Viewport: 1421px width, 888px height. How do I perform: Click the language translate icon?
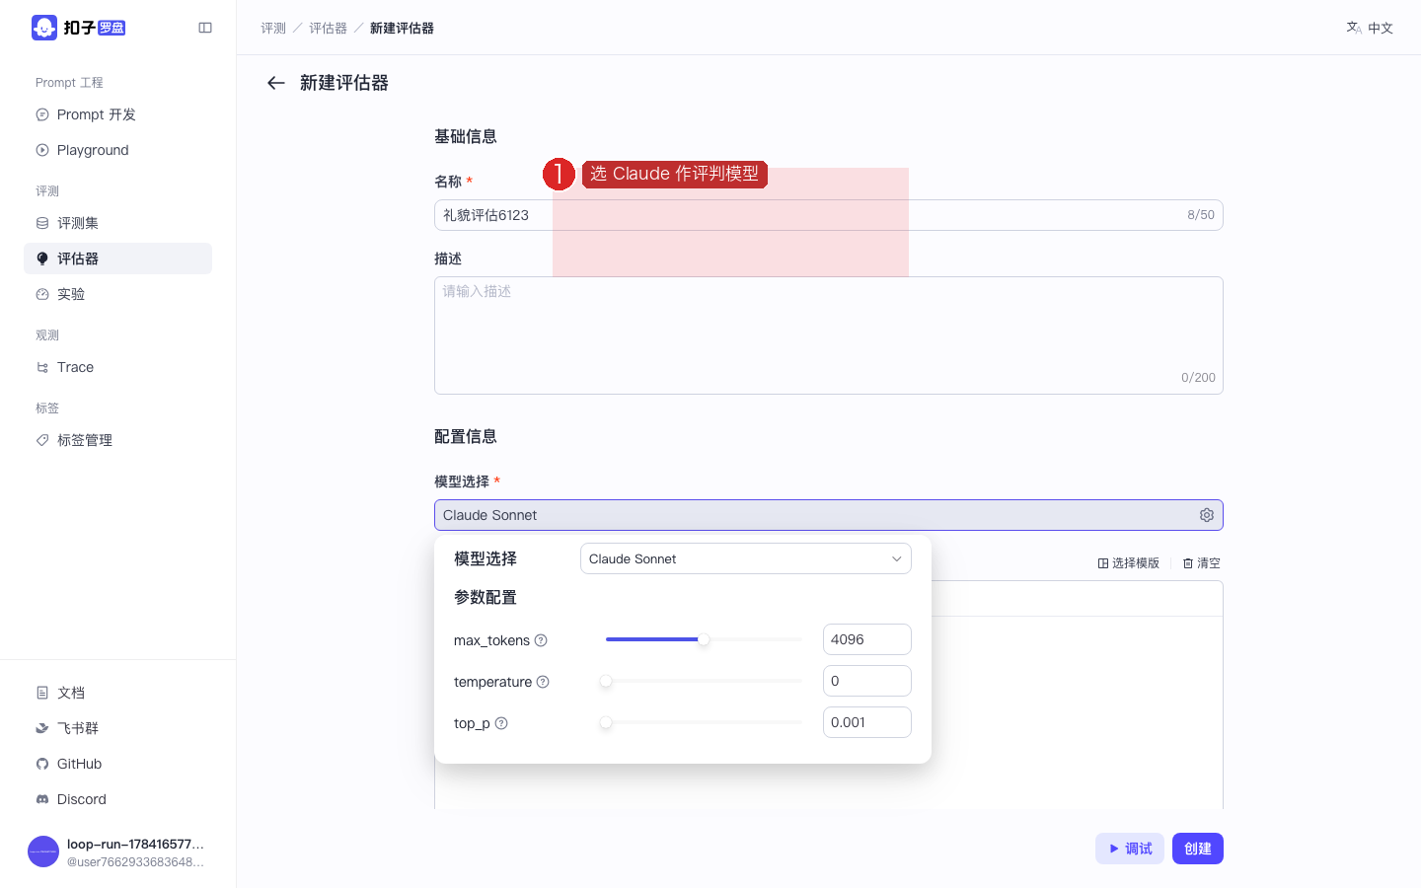[x=1354, y=28]
